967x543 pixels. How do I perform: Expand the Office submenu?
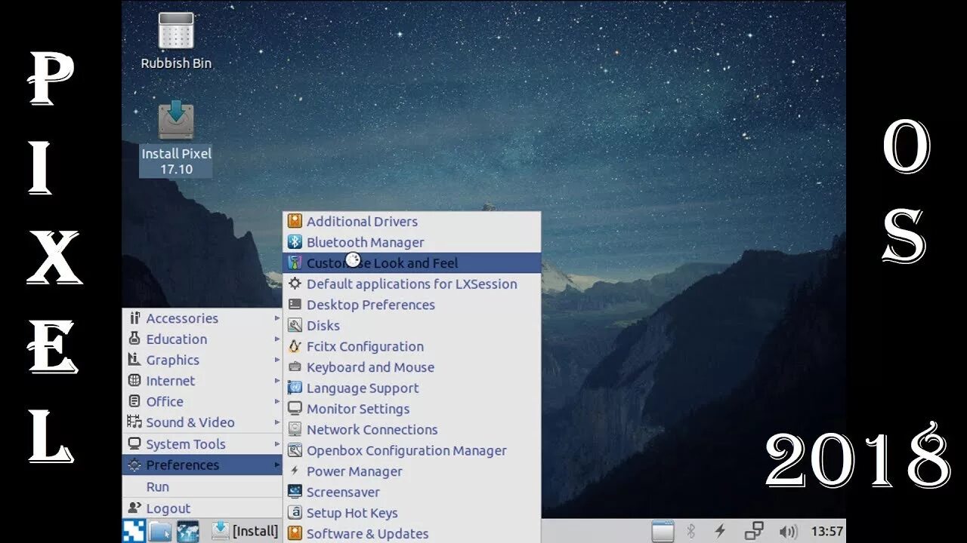(202, 401)
